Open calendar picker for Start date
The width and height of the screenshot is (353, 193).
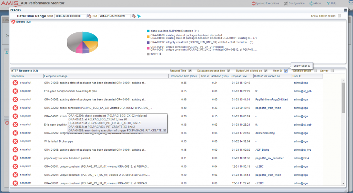coord(89,16)
